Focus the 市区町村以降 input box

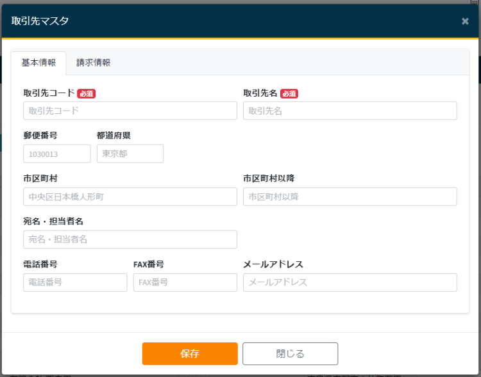[x=350, y=197]
